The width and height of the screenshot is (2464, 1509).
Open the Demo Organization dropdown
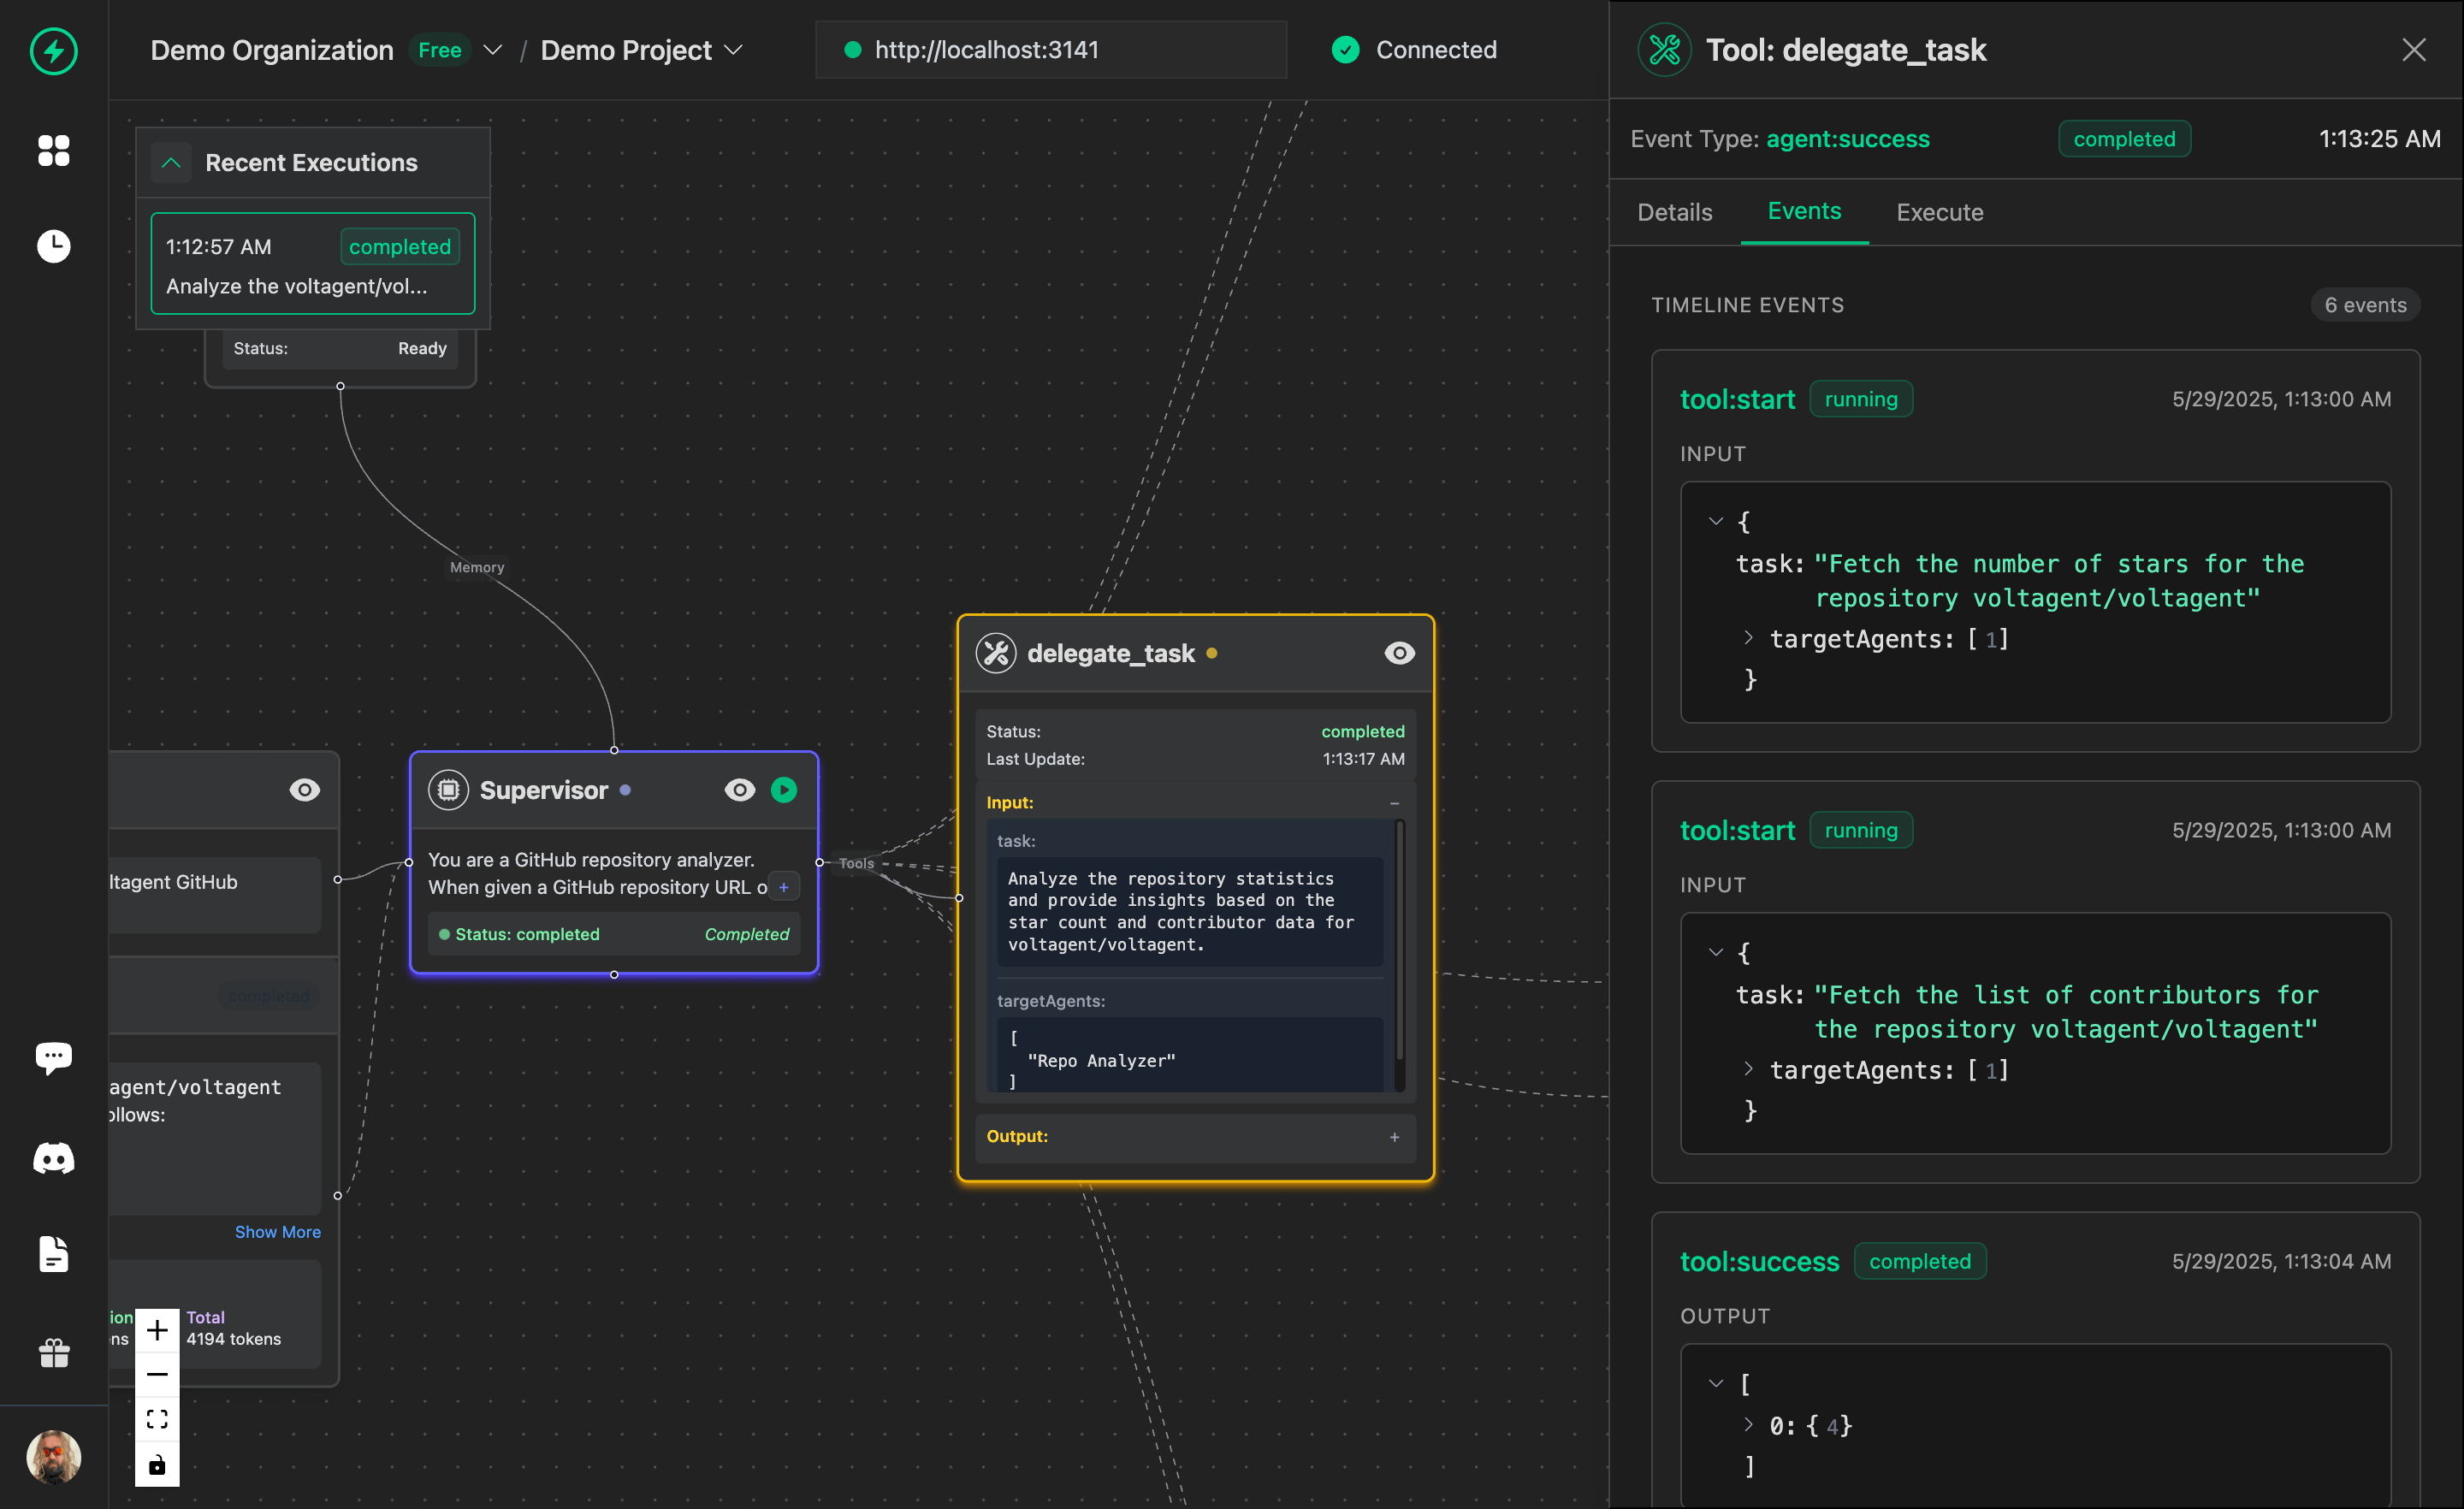493,50
